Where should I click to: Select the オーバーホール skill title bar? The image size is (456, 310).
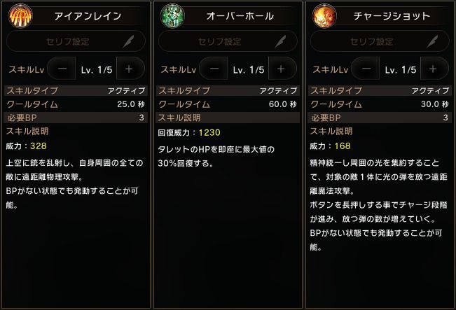tap(239, 15)
